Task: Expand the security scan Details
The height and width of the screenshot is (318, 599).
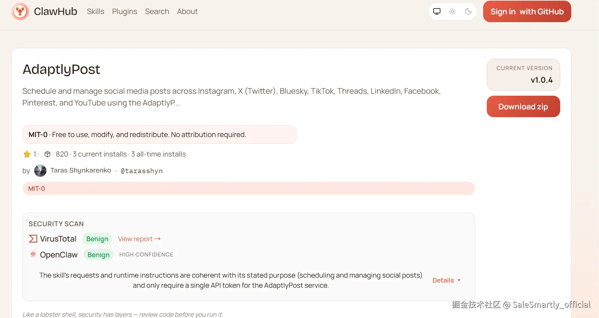Action: pos(443,280)
